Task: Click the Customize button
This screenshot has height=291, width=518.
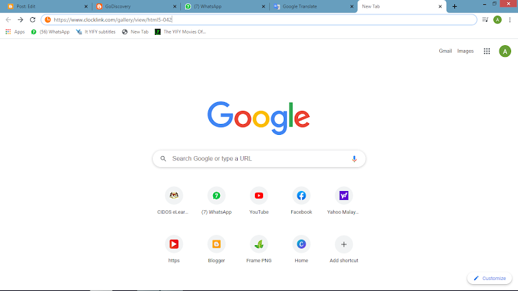Action: click(x=490, y=278)
